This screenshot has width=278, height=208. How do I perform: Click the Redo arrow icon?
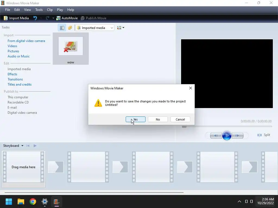tap(48, 18)
